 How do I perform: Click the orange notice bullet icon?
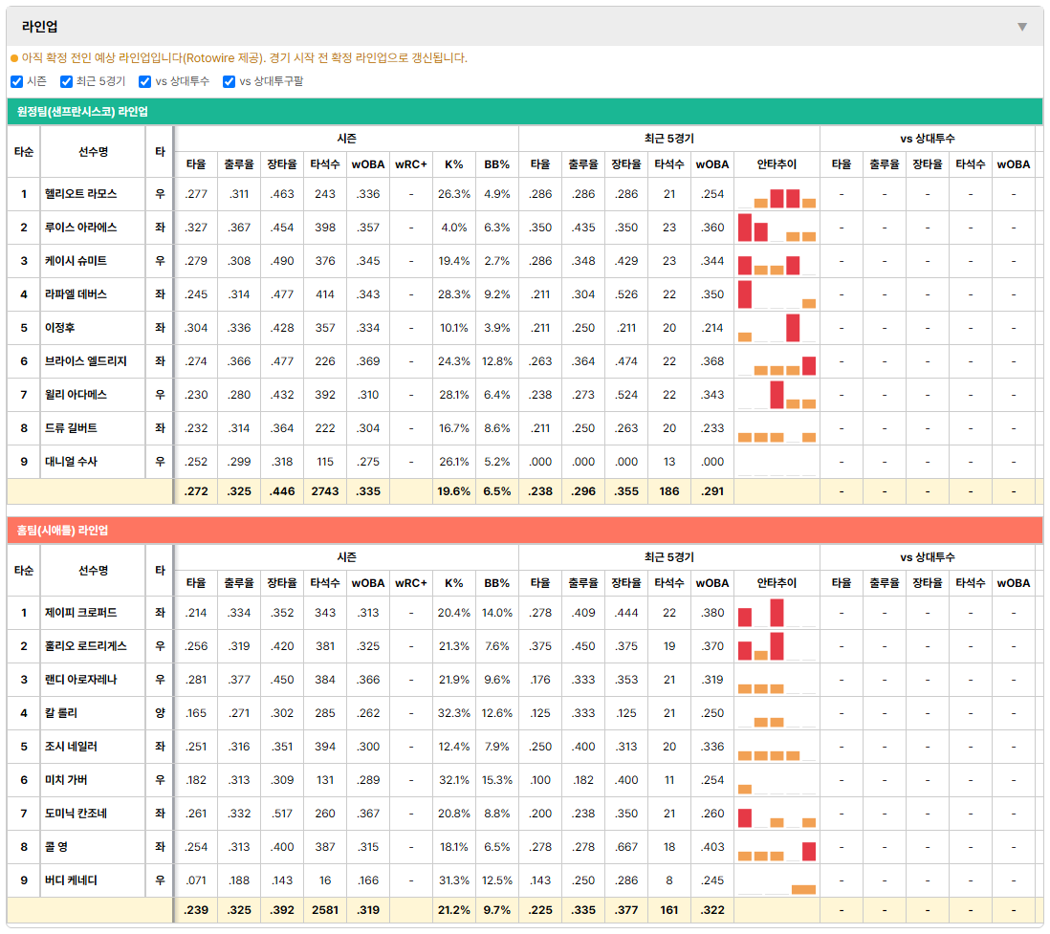(x=14, y=59)
